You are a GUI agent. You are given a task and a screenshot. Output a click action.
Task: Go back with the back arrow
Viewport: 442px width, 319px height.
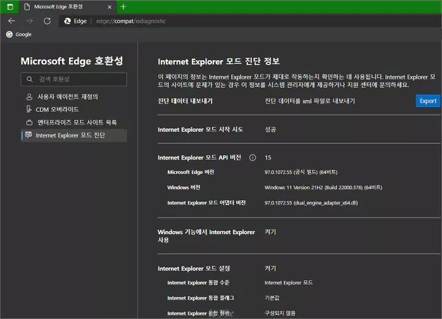coord(12,21)
